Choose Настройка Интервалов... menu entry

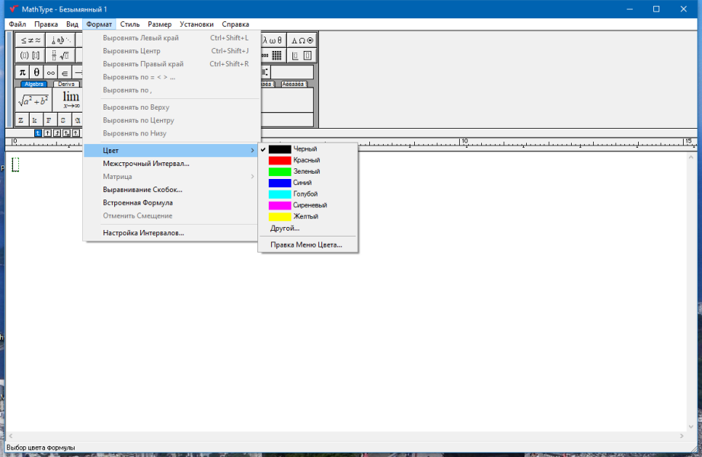171,233
